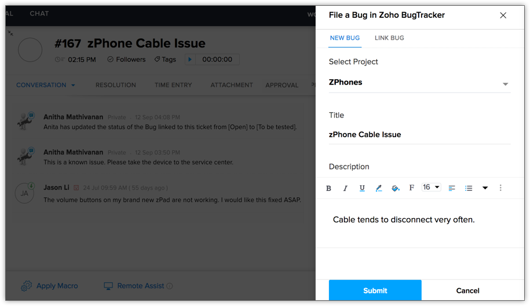
Task: Switch to the Link Bug tab
Action: pyautogui.click(x=389, y=38)
